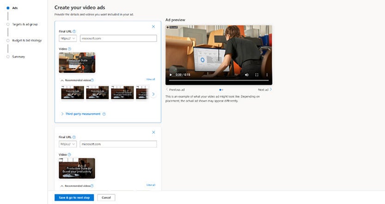The width and height of the screenshot is (385, 204).
Task: Click Third-party measurement info icon
Action: pyautogui.click(x=104, y=114)
